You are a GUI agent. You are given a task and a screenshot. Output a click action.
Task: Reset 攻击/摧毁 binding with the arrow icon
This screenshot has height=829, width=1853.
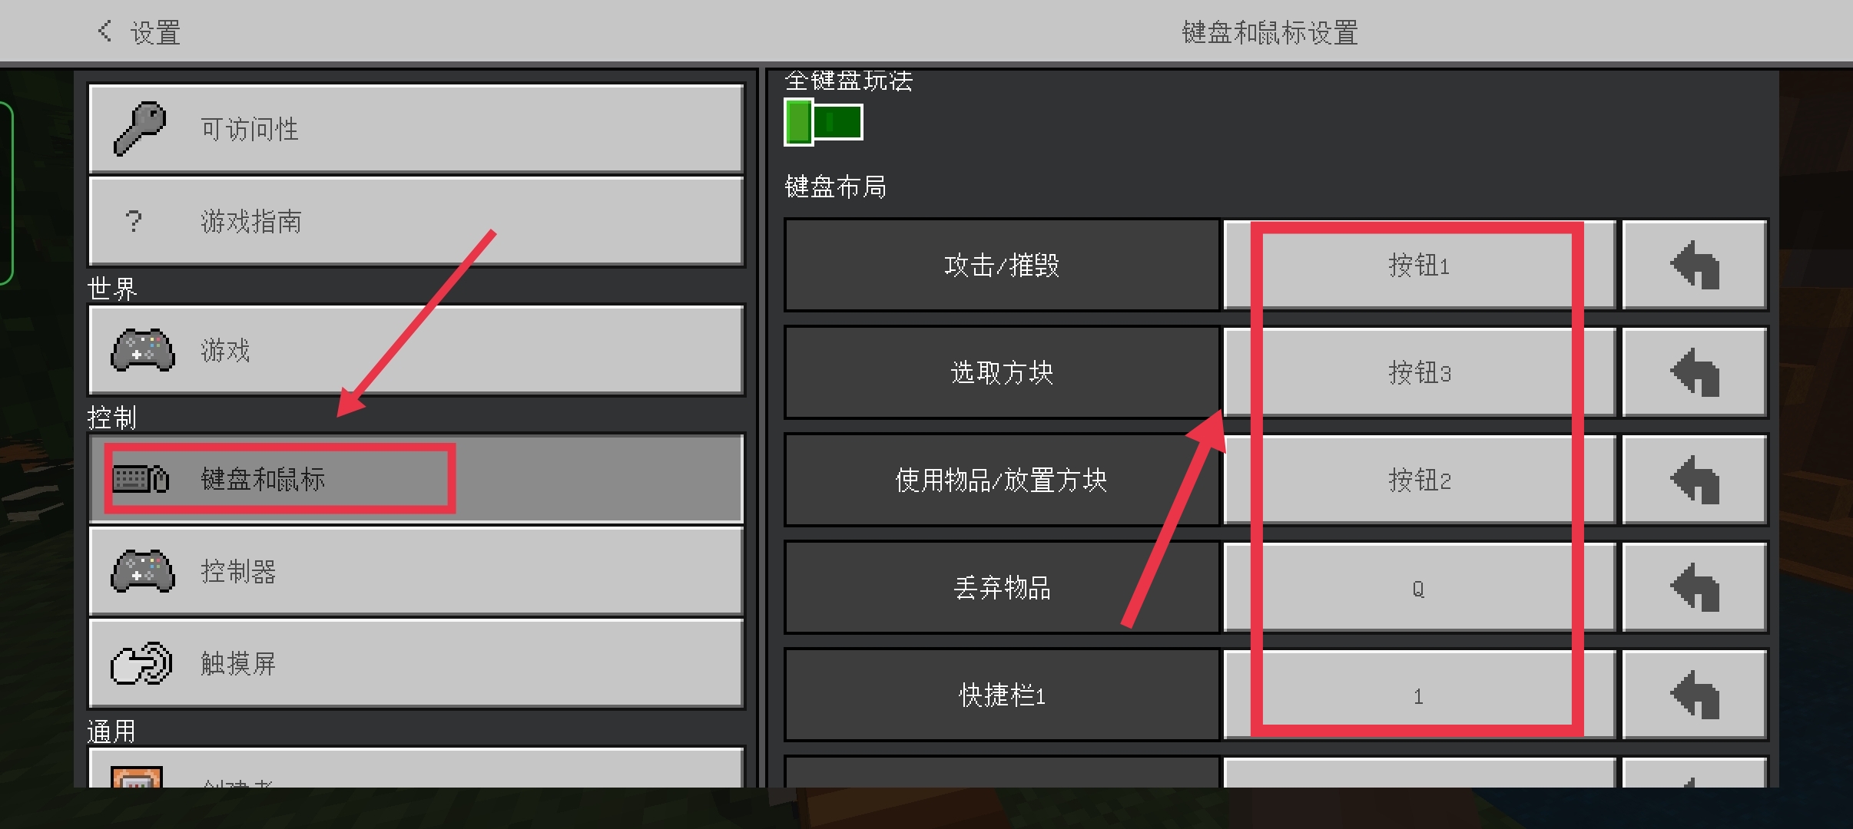coord(1695,265)
